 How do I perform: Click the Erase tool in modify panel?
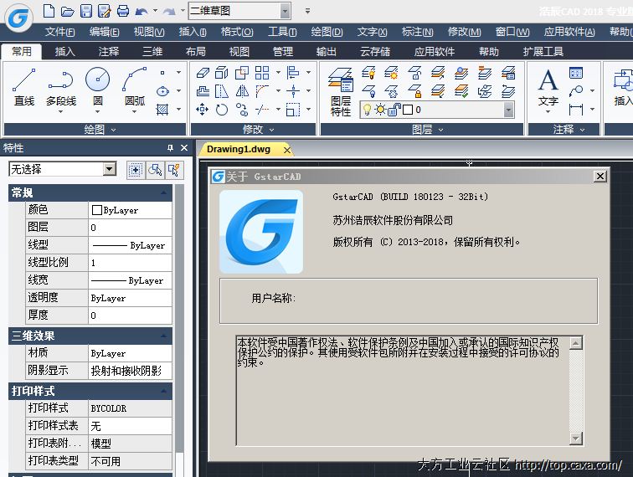tap(203, 73)
